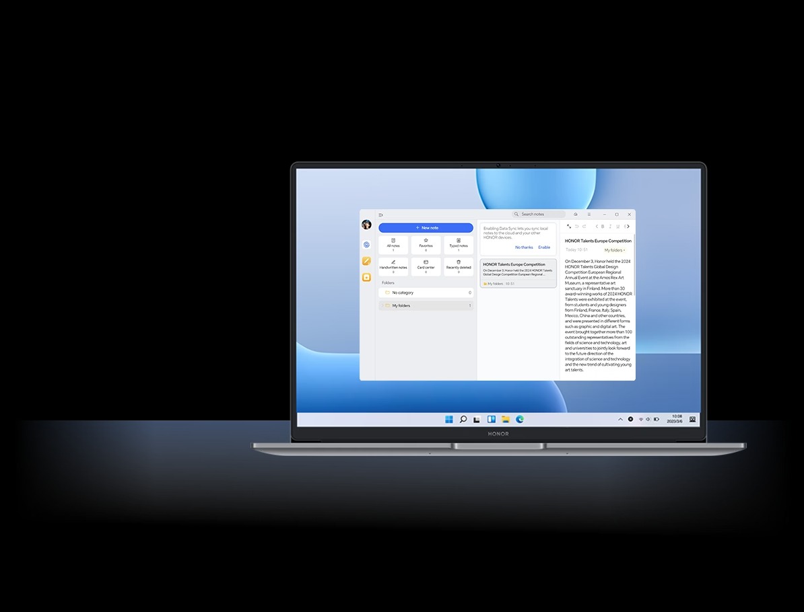Apply italic formatting to the note text
Screen dimensions: 804x612
610,227
